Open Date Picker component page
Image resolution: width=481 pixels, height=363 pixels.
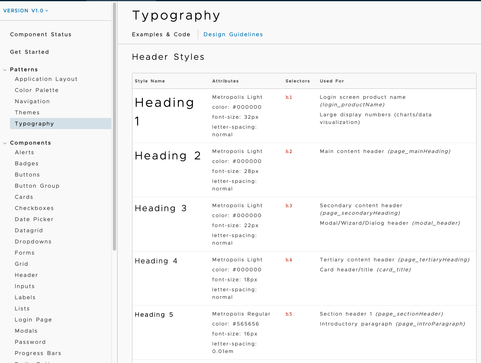coord(34,220)
